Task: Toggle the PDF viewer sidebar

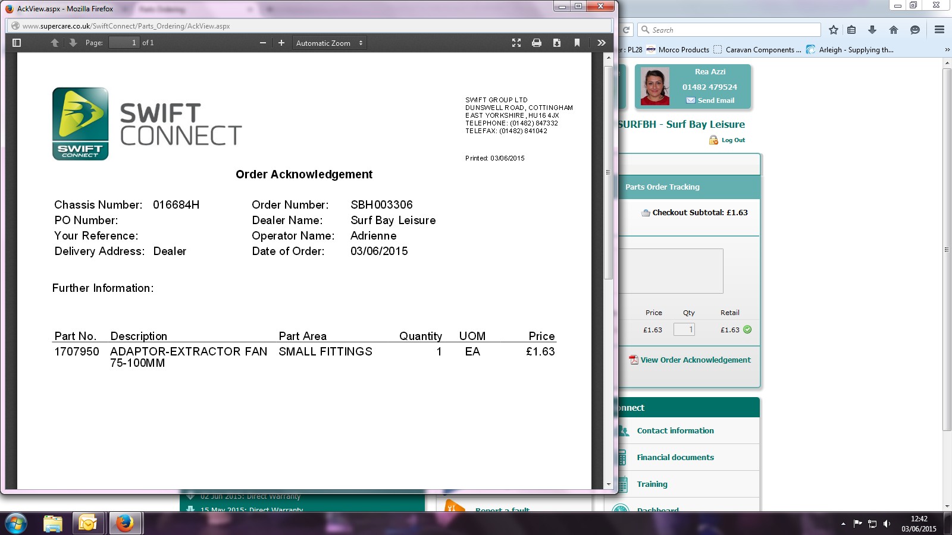Action: tap(17, 43)
